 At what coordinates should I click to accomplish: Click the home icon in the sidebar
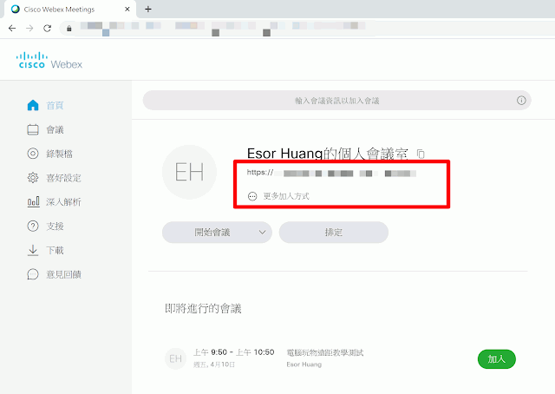coord(33,105)
